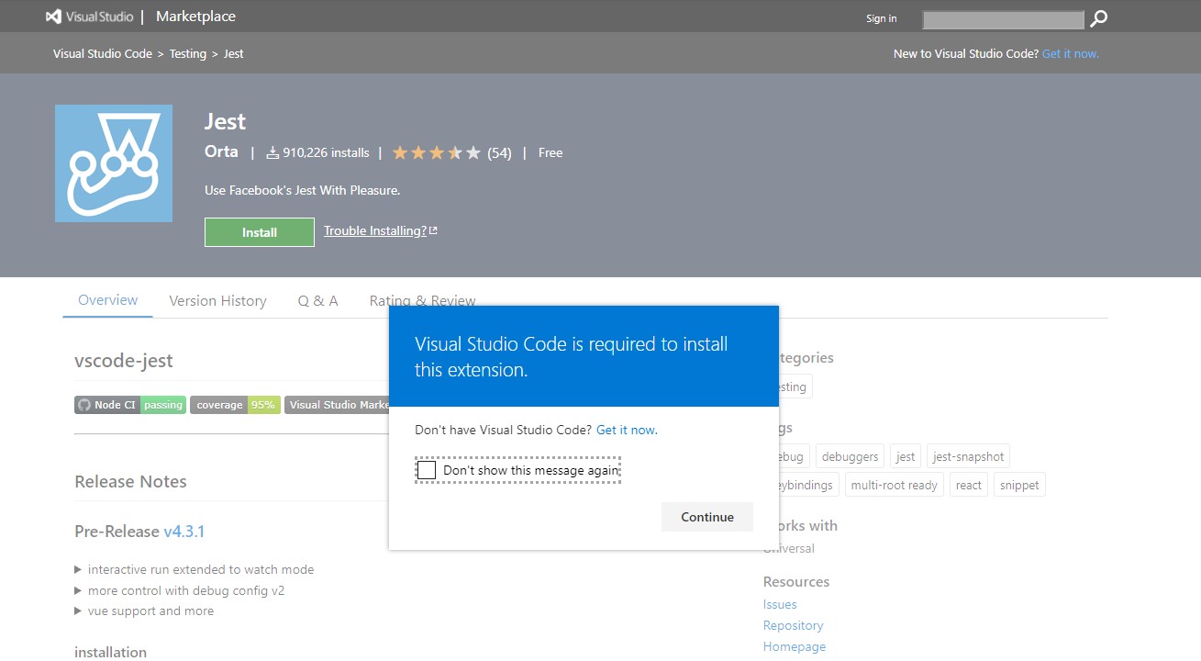Select the jest-snapshot tag

click(x=968, y=456)
